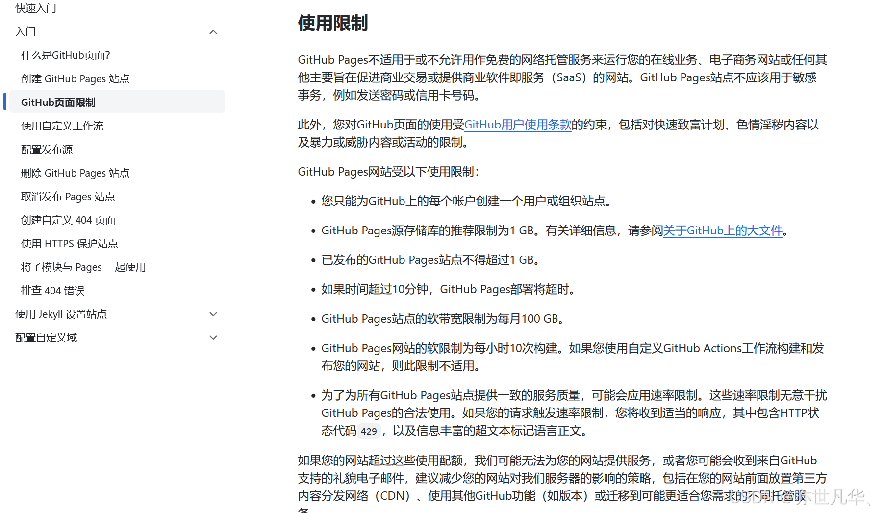Image resolution: width=884 pixels, height=513 pixels.
Task: Click the inline code 429
Action: click(x=369, y=431)
